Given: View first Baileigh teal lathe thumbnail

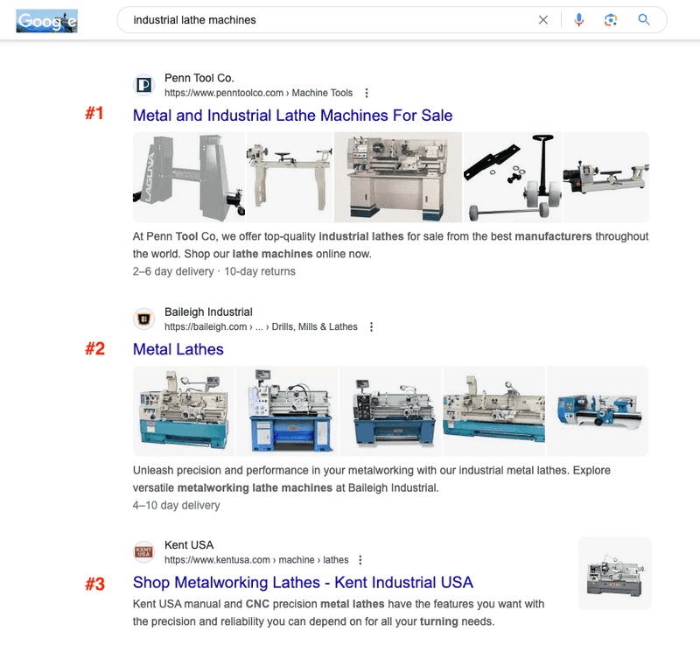Looking at the screenshot, I should point(184,411).
